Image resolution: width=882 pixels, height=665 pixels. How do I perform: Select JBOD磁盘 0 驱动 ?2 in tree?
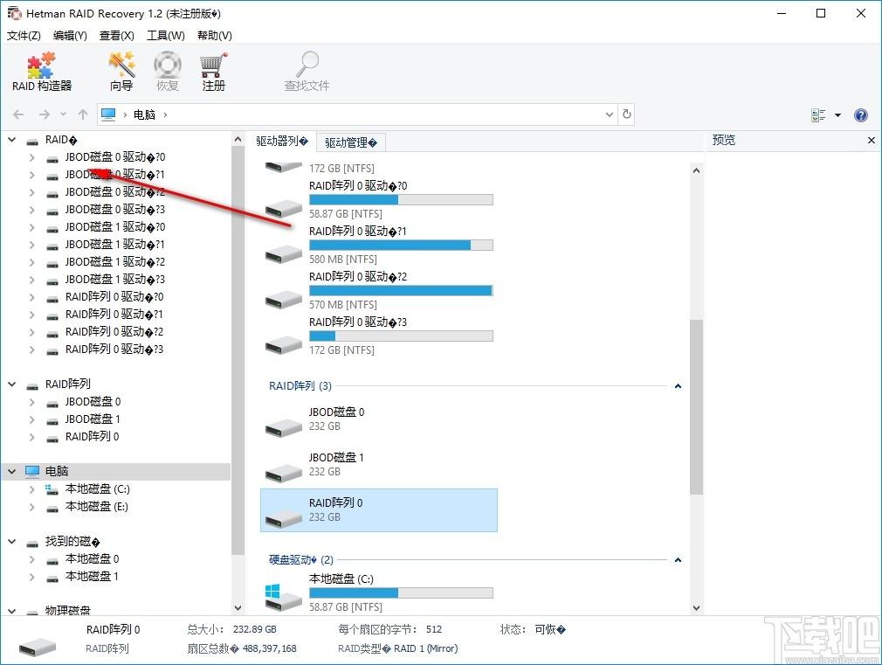pos(114,192)
